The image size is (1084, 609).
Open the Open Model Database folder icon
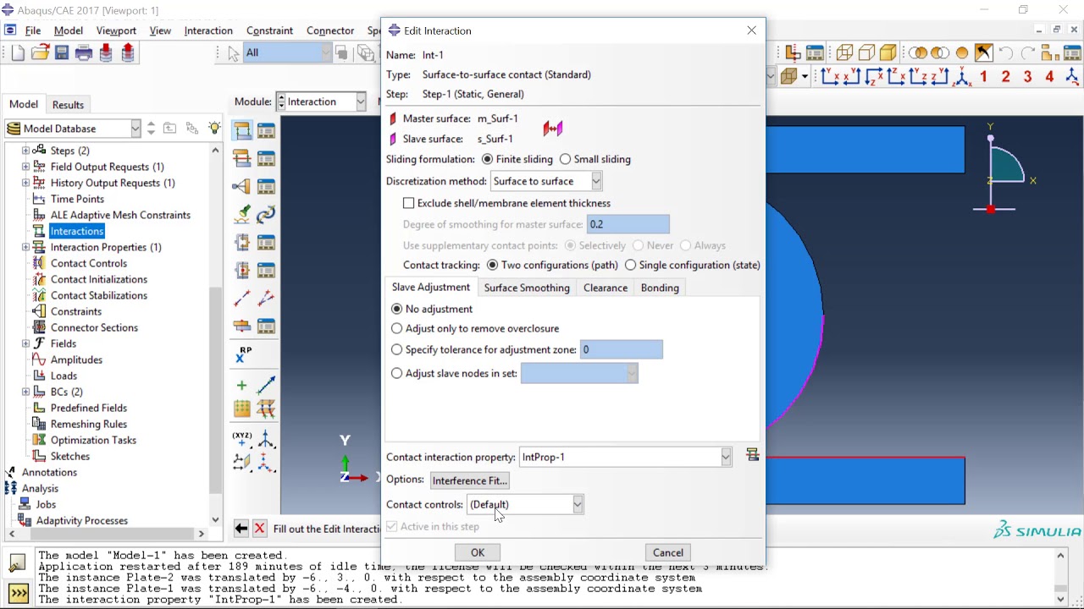40,53
